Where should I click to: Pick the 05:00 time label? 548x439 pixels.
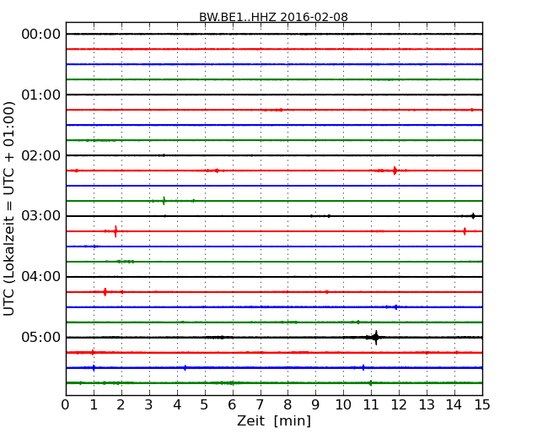[41, 337]
